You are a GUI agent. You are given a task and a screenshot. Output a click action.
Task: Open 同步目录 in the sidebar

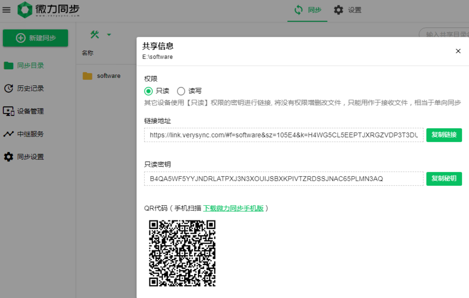pos(30,66)
